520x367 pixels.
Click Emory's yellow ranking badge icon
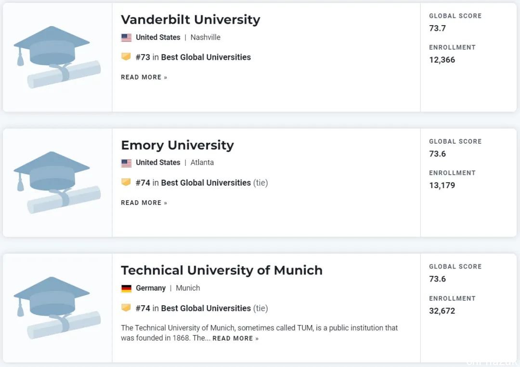click(126, 182)
